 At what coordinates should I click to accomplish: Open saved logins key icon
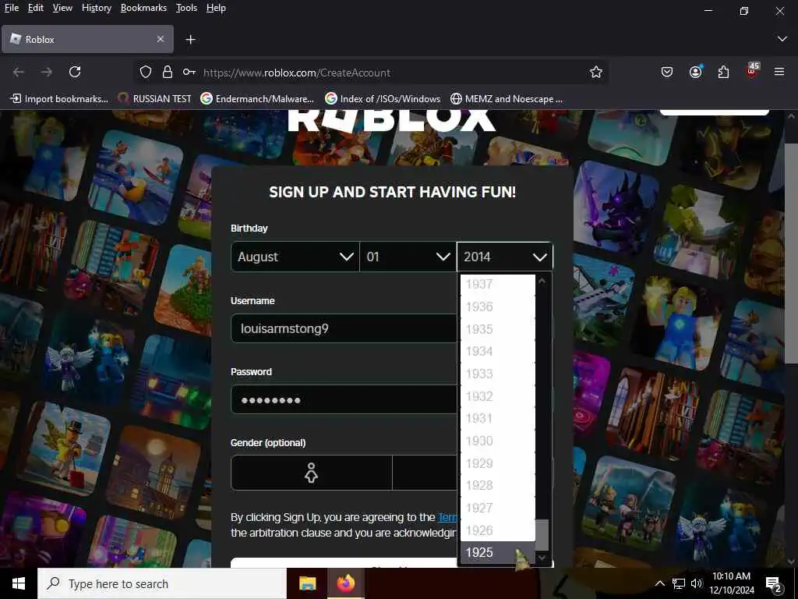click(x=189, y=73)
